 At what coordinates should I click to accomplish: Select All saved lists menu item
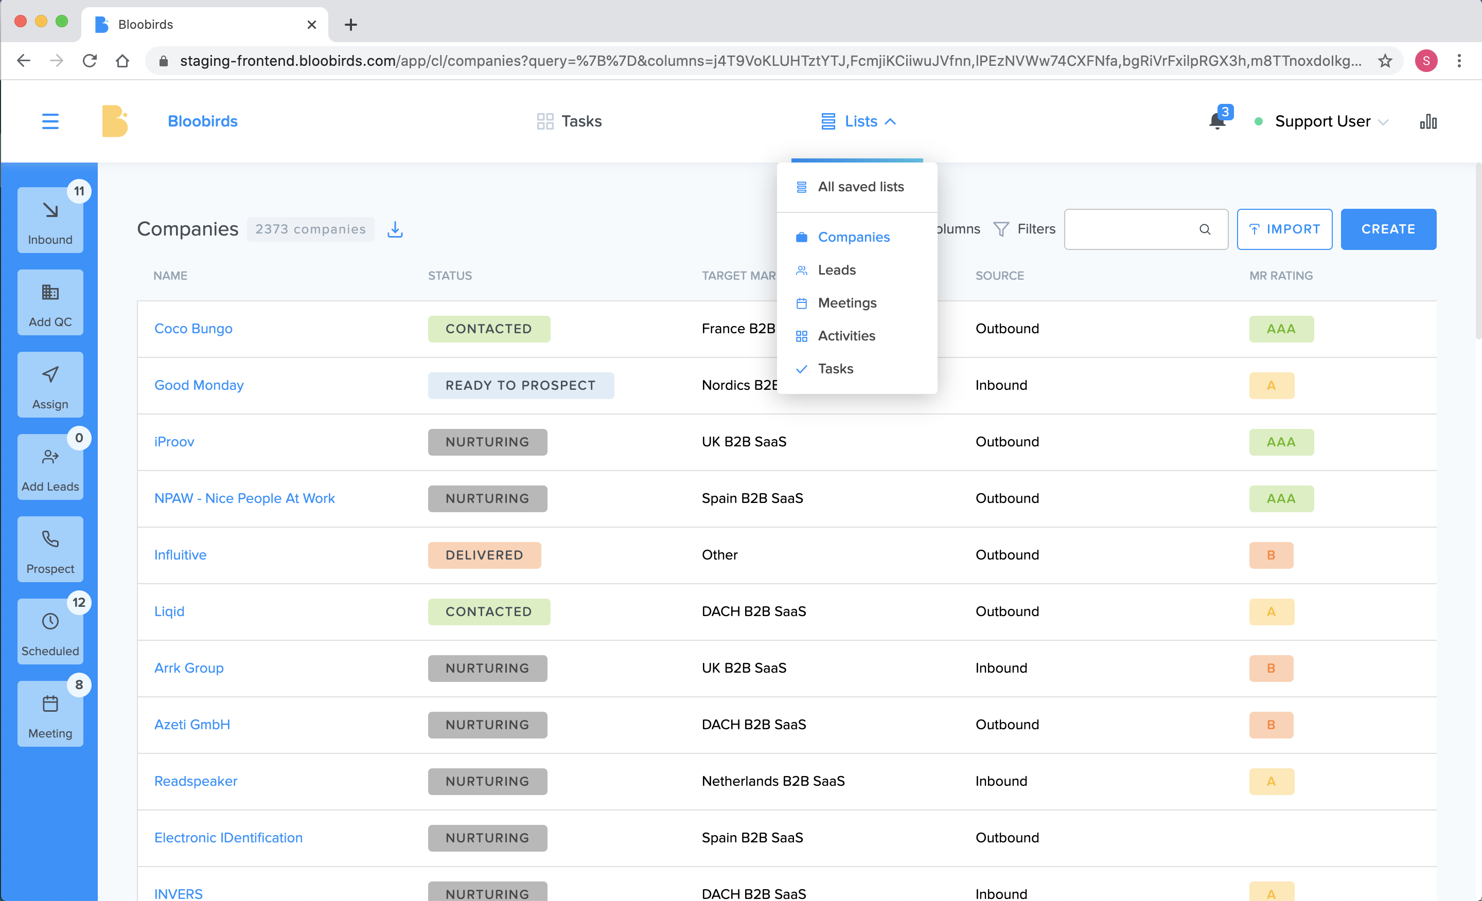click(x=857, y=187)
